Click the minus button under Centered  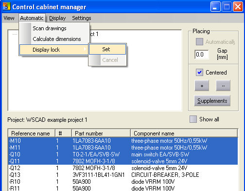click(223, 86)
